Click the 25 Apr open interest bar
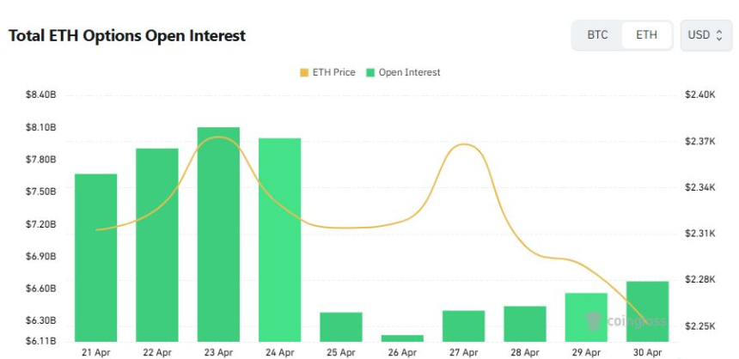Screen dimensions: 739x359 [341, 326]
